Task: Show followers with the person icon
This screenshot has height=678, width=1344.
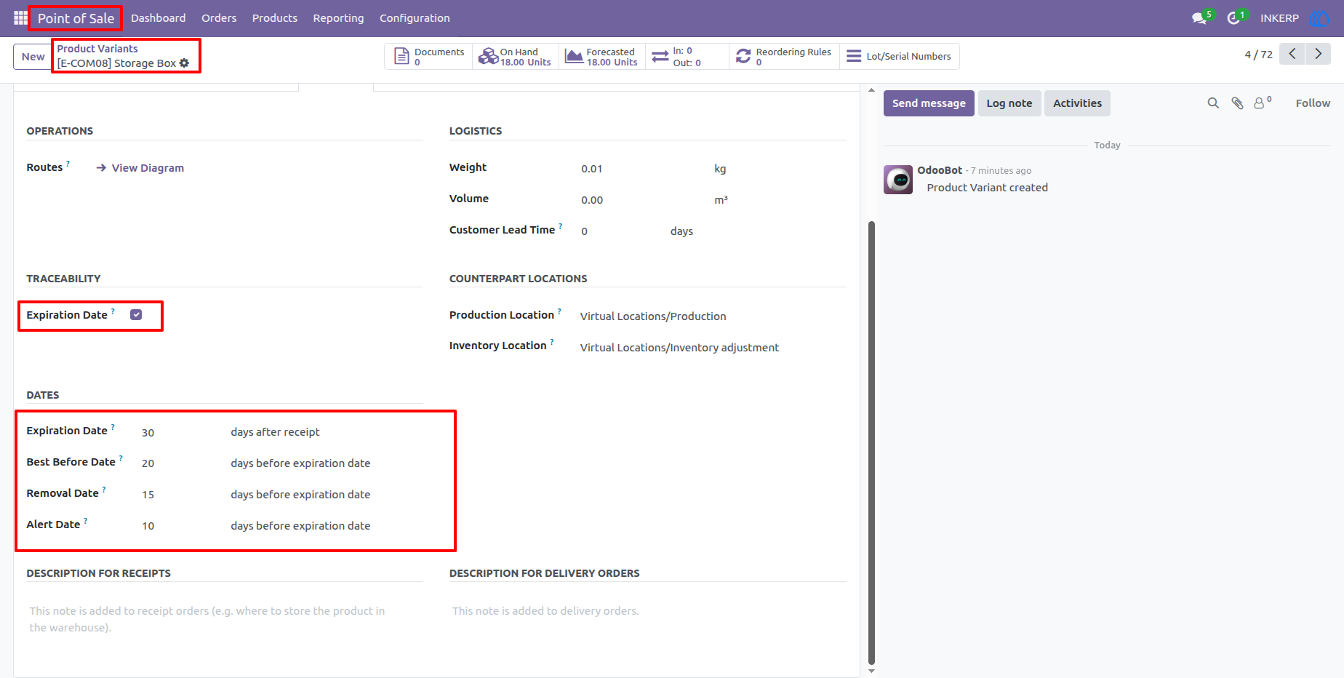Action: [1262, 103]
